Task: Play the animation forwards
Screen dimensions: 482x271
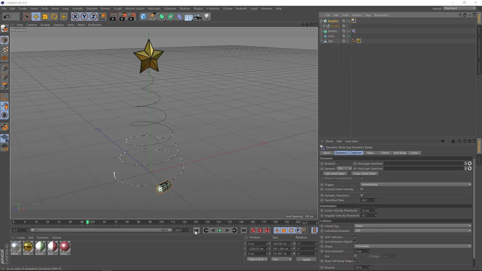Action: [220, 230]
